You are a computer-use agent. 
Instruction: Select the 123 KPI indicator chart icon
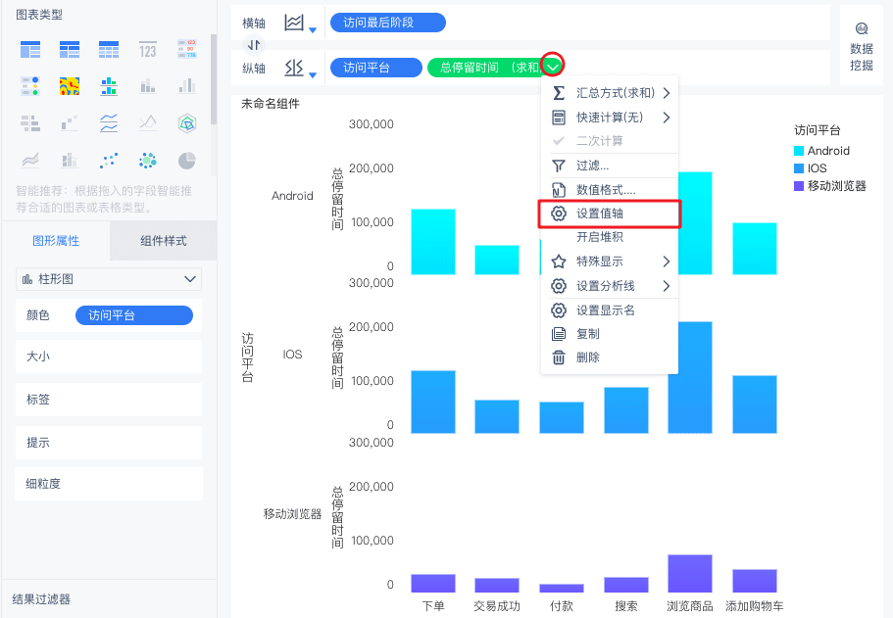point(147,50)
